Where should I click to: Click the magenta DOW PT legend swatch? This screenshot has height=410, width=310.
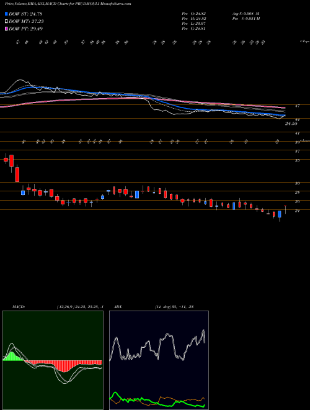point(7,29)
